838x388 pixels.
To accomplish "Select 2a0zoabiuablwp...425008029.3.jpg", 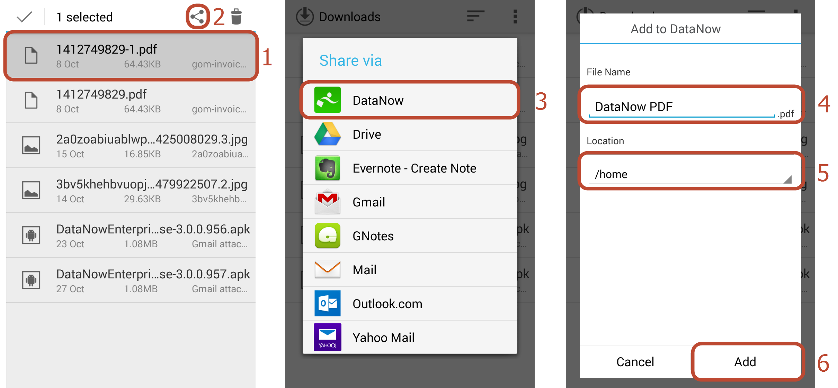I will point(131,145).
